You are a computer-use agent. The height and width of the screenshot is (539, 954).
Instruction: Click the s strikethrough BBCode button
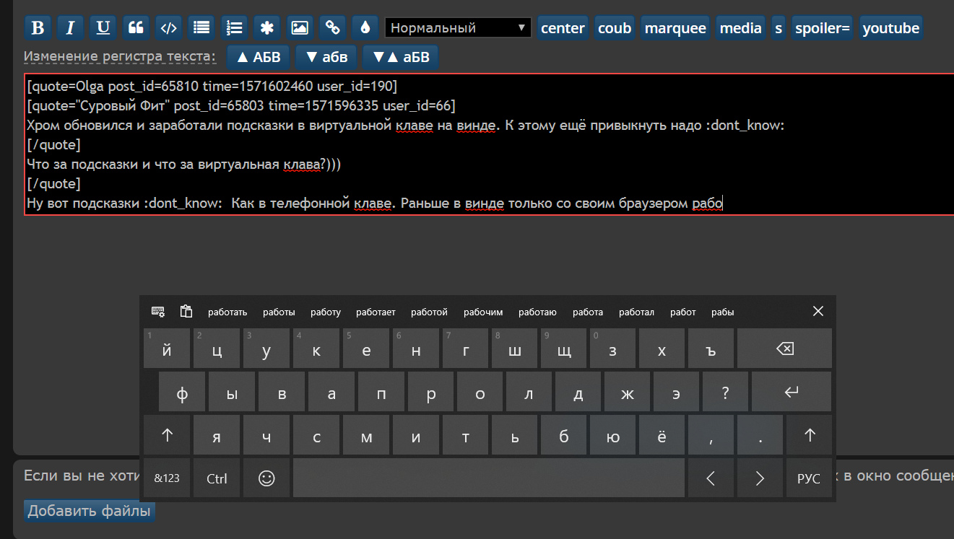click(x=779, y=28)
